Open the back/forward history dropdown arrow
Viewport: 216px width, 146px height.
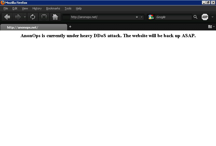pyautogui.click(x=25, y=17)
